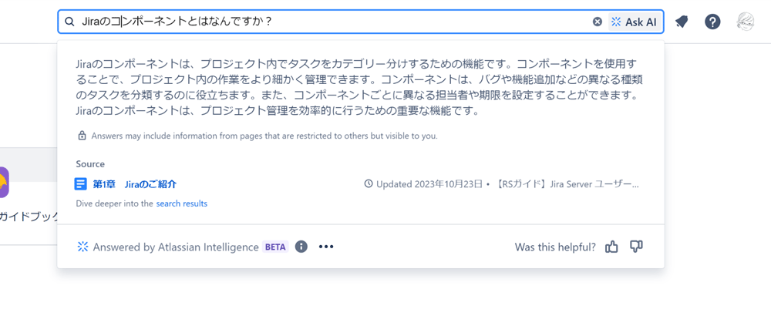This screenshot has width=771, height=316.
Task: Clear the search query text
Action: 598,22
